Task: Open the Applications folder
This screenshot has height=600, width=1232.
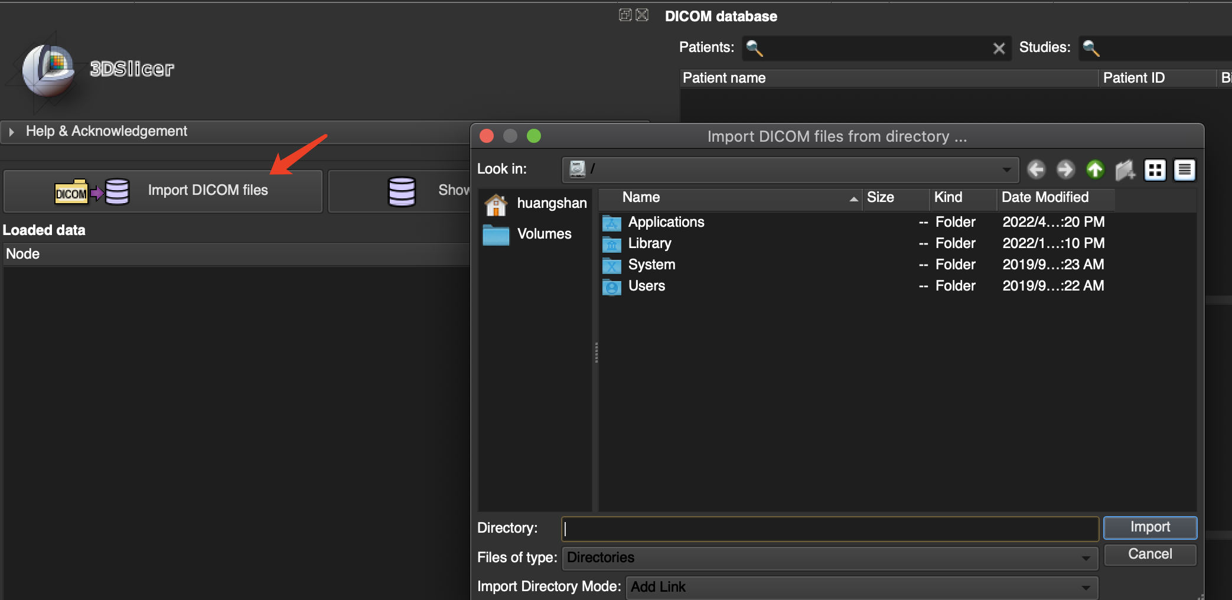Action: [x=666, y=222]
